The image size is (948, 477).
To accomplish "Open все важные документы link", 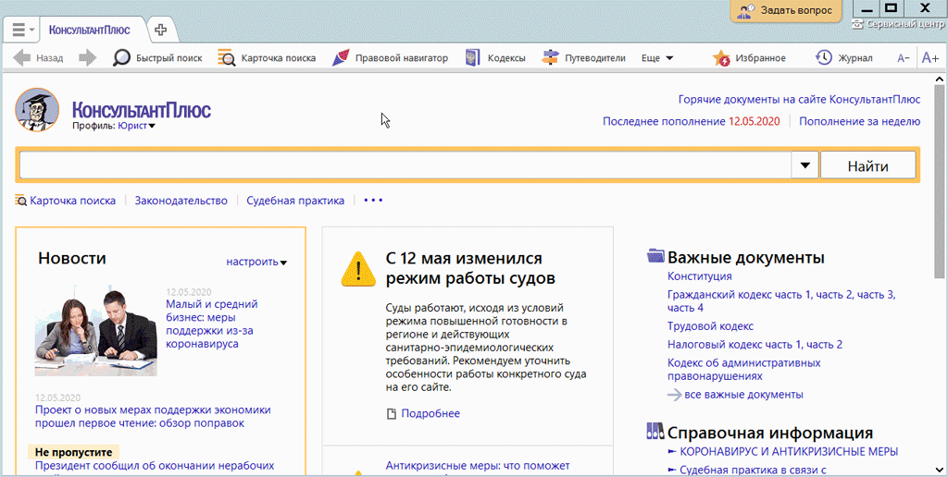I will [x=735, y=395].
